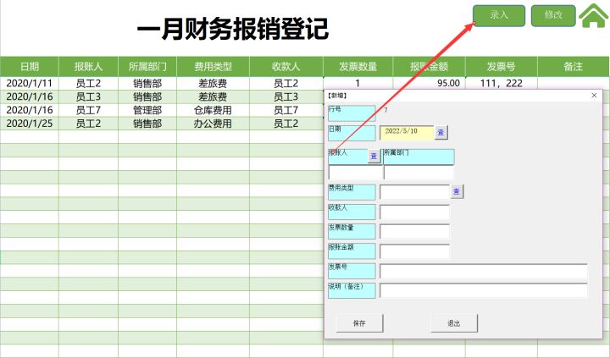
Task: Click the date cell 2020/1/25
Action: 30,124
